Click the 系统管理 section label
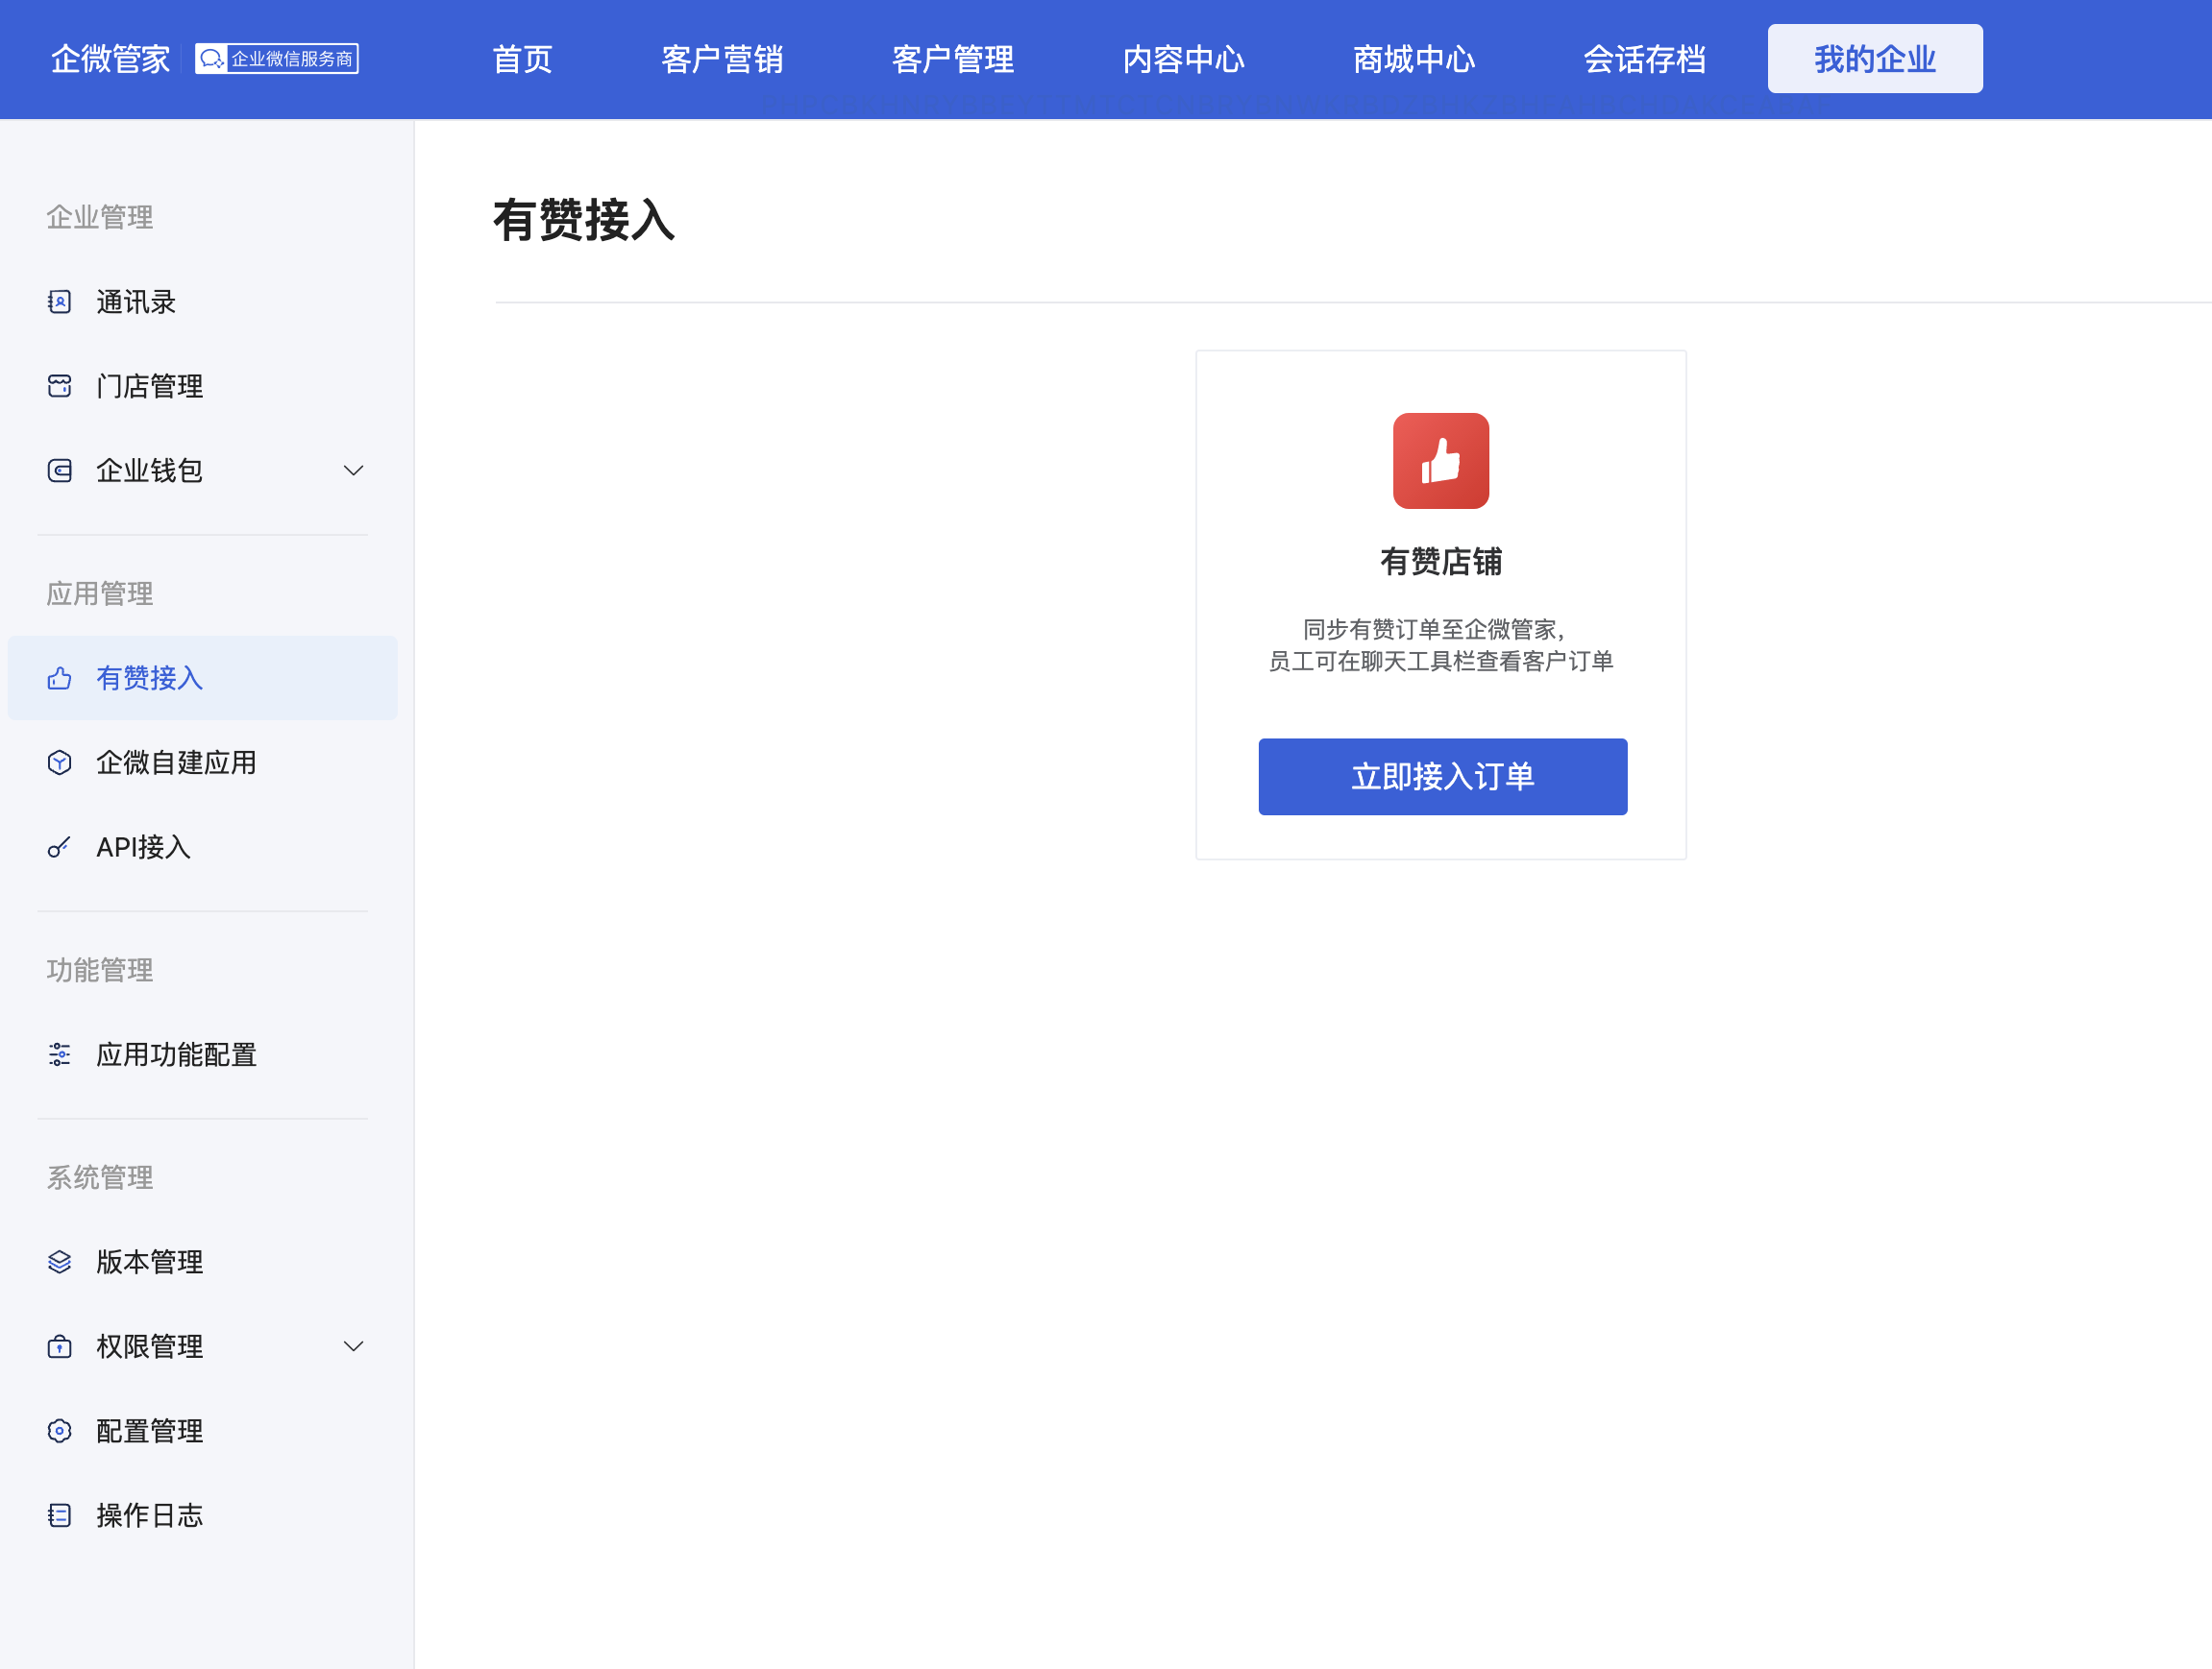Screen dimensions: 2212x1669 (100, 1177)
